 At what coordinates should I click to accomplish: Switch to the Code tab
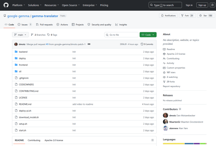(9, 25)
